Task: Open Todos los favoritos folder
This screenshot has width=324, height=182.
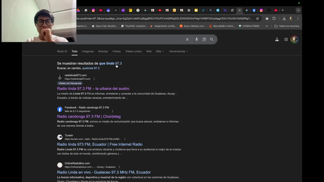Action: click(287, 26)
